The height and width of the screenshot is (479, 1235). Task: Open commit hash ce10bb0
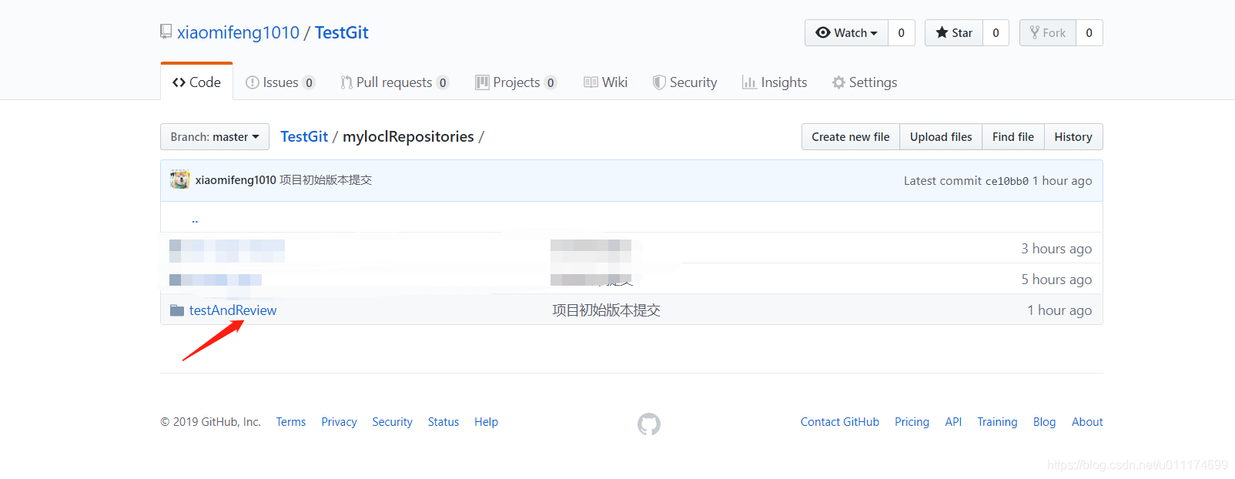point(1007,181)
